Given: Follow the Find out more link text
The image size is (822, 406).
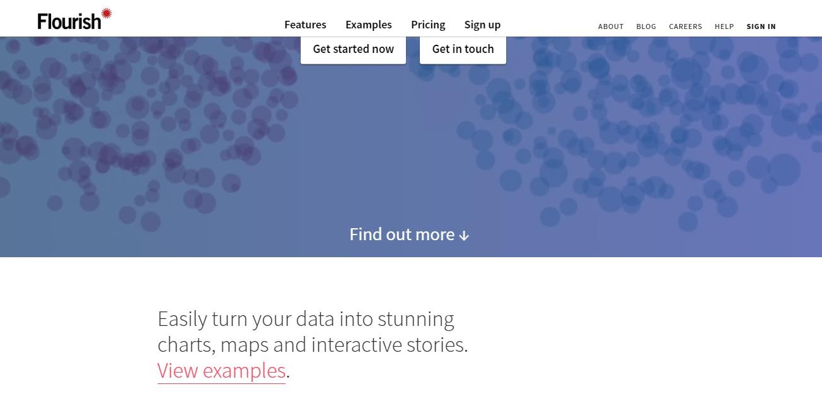Looking at the screenshot, I should coord(402,235).
